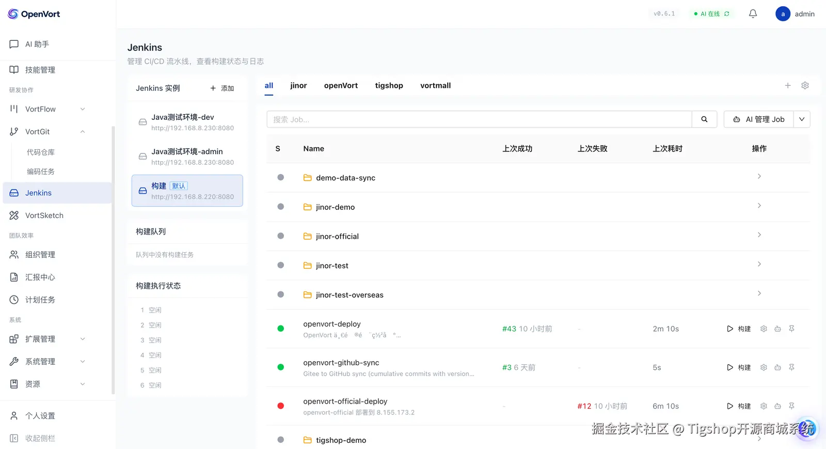Open AI 管理 Job dropdown arrow

coord(802,119)
